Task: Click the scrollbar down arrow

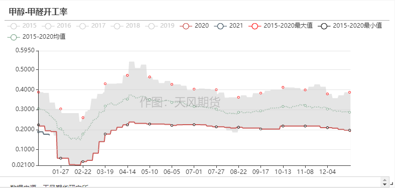Action: [384, 184]
